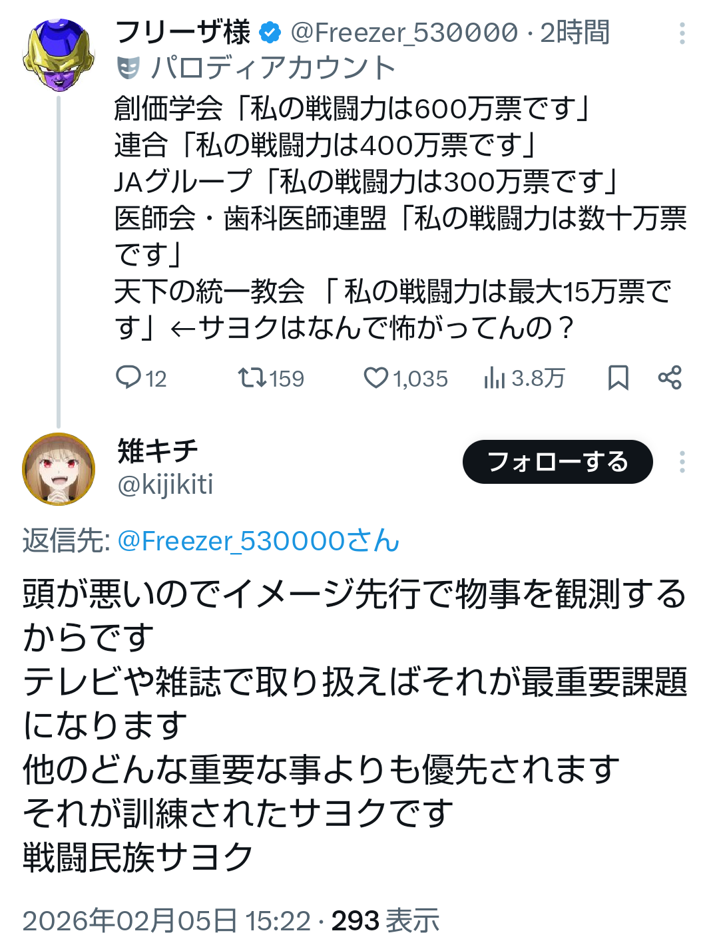Open the 雉キチ profile avatar
Image resolution: width=719 pixels, height=945 pixels.
pos(59,469)
